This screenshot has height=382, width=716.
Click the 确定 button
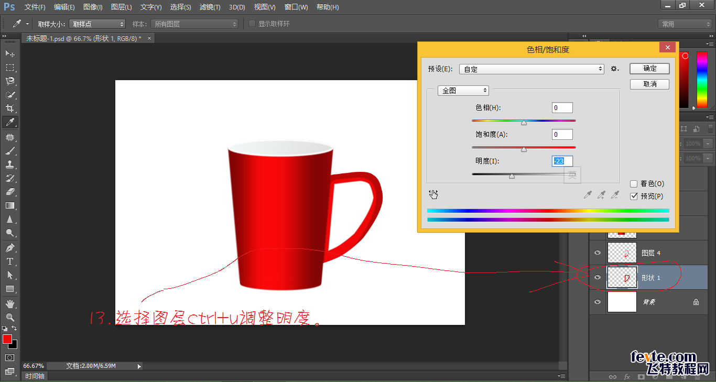pos(650,69)
